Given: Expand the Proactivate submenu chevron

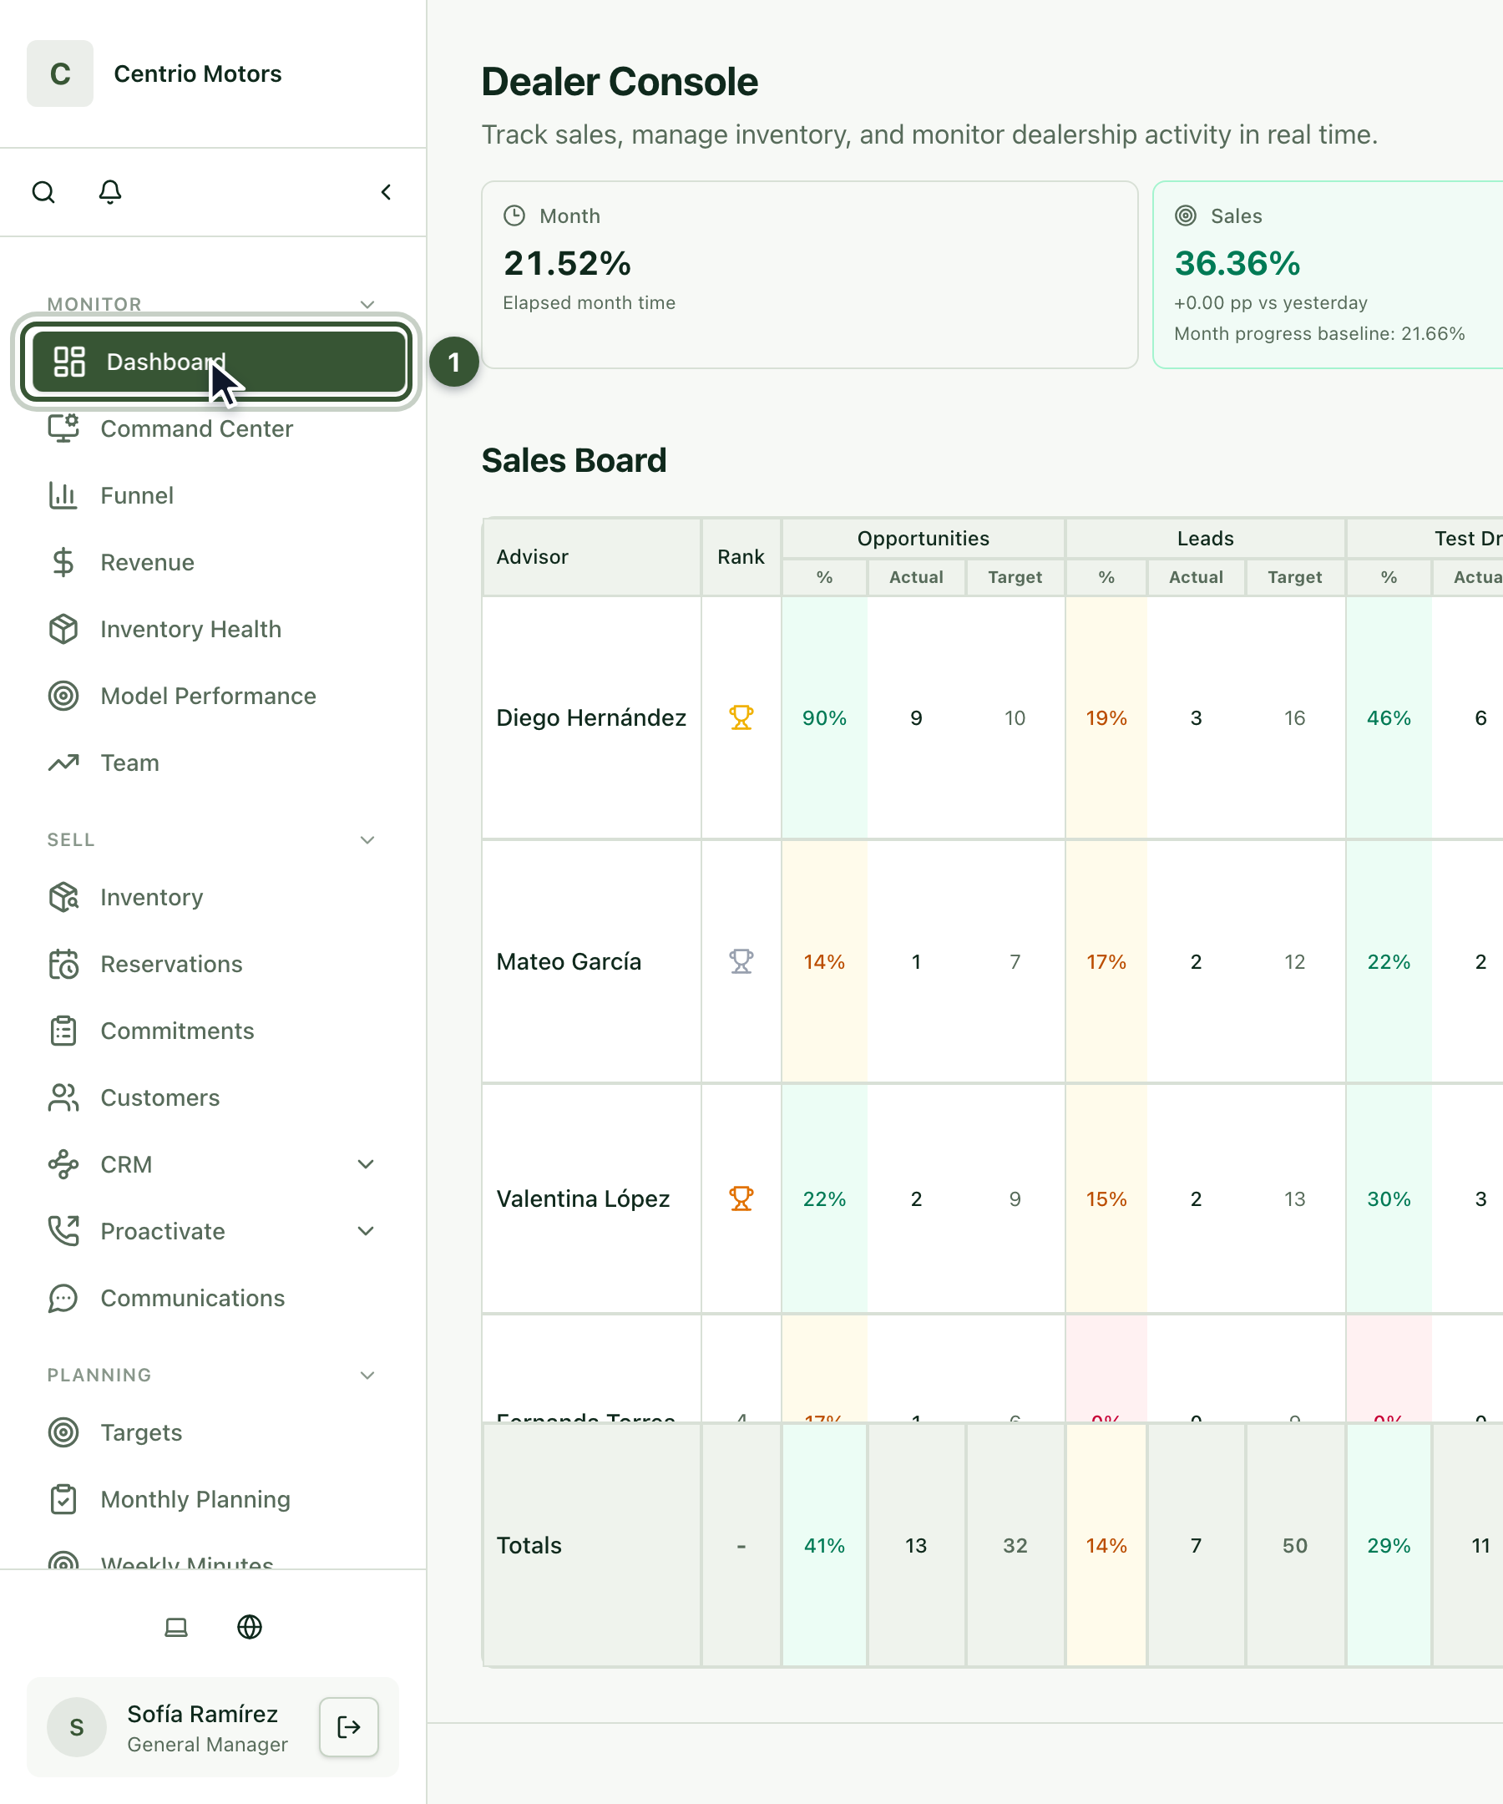Looking at the screenshot, I should tap(366, 1231).
